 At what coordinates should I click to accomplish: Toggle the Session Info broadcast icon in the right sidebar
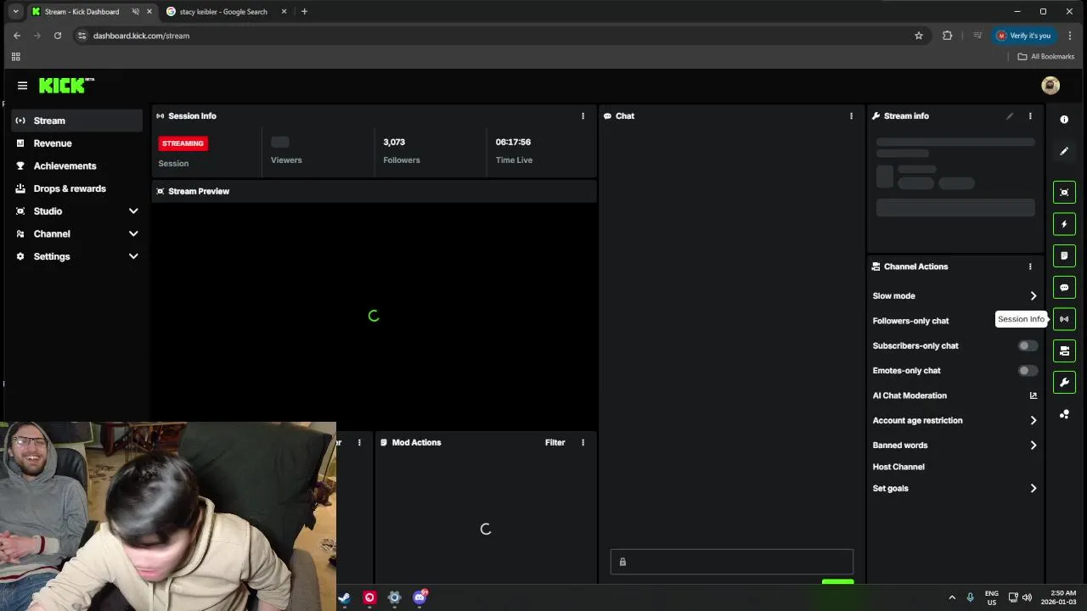[1064, 319]
